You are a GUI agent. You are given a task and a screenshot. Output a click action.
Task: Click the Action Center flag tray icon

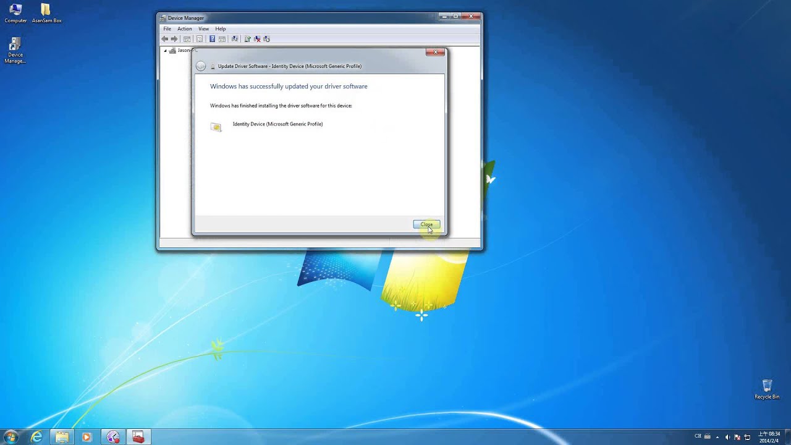point(737,437)
